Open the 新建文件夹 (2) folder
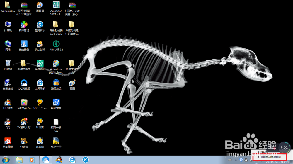Image resolution: width=293 pixels, height=164 pixels. coord(72,67)
